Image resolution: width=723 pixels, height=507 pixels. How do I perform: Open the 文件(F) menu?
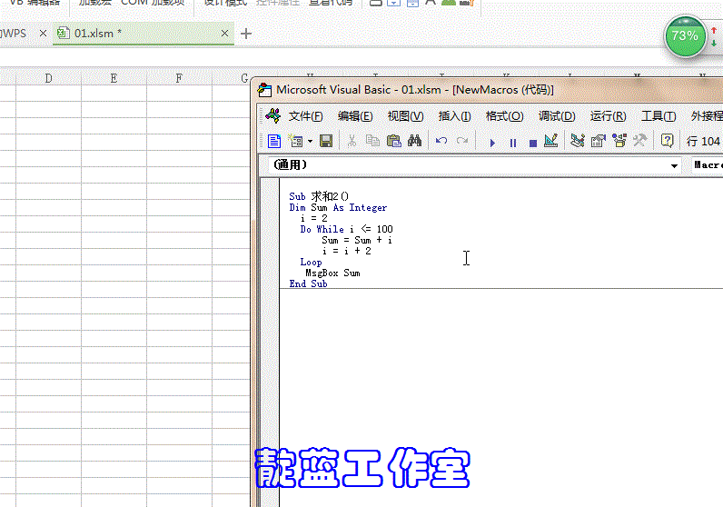click(305, 116)
